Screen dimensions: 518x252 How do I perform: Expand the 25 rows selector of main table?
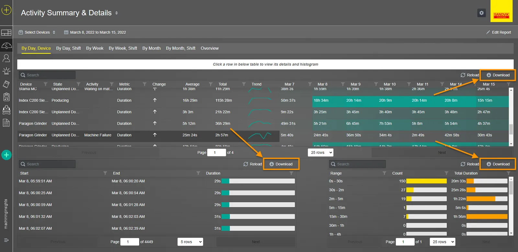pos(321,152)
